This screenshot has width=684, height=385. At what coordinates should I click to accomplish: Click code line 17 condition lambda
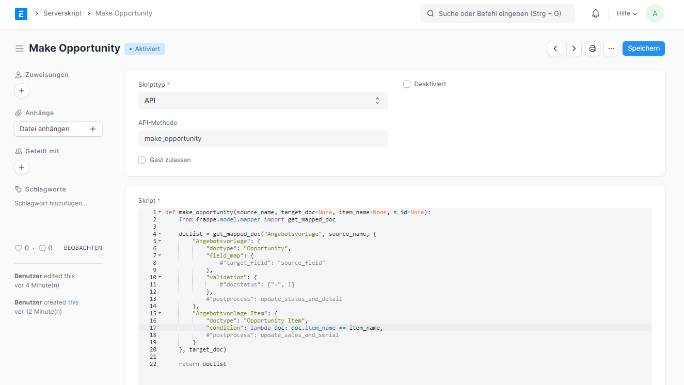295,328
